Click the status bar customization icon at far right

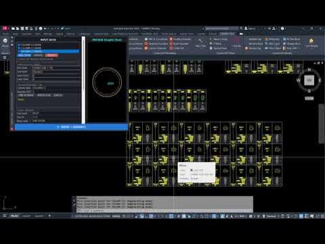[322, 216]
